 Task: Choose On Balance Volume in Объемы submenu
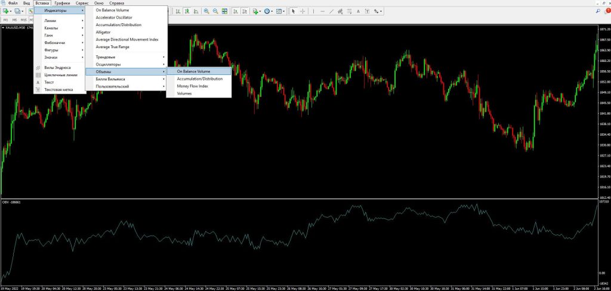[x=199, y=71]
